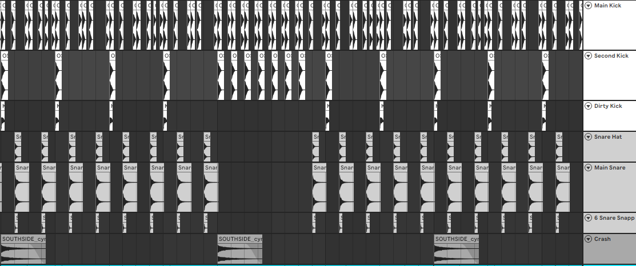Select the rightmost Dirty Kick clip
Image resolution: width=636 pixels, height=266 pixels.
coord(545,117)
